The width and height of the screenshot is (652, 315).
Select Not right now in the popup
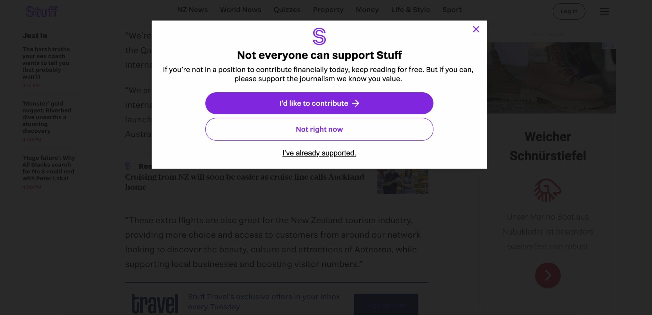click(319, 129)
